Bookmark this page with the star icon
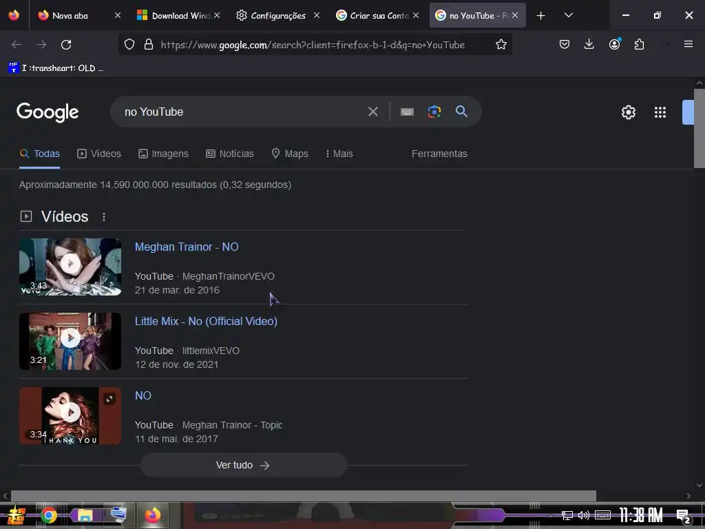The height and width of the screenshot is (529, 705). coord(501,45)
